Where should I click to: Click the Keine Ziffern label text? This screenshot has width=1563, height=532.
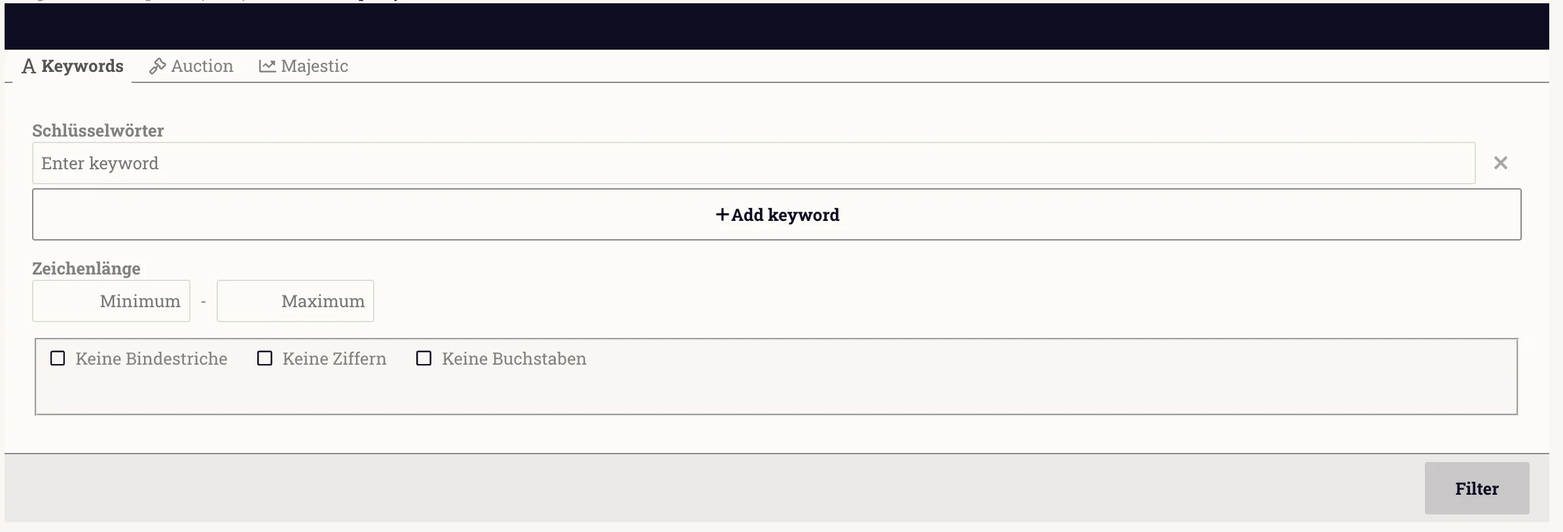pyautogui.click(x=334, y=359)
